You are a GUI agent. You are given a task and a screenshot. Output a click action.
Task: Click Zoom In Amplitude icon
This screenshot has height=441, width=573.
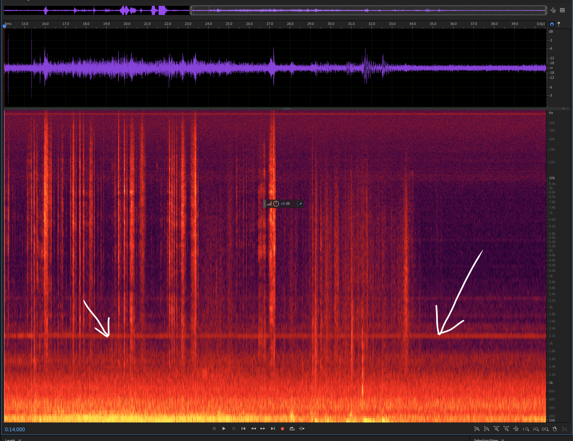point(477,429)
